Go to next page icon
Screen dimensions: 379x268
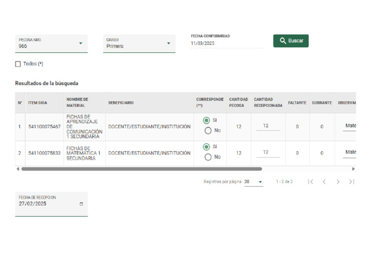coord(338,182)
